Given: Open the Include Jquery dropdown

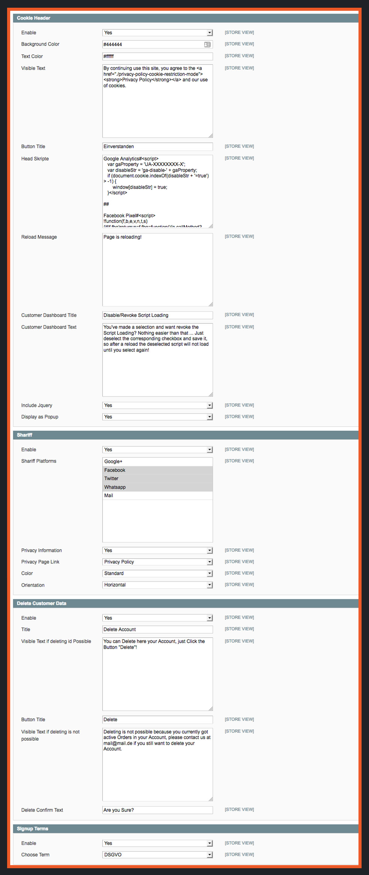Looking at the screenshot, I should (157, 405).
